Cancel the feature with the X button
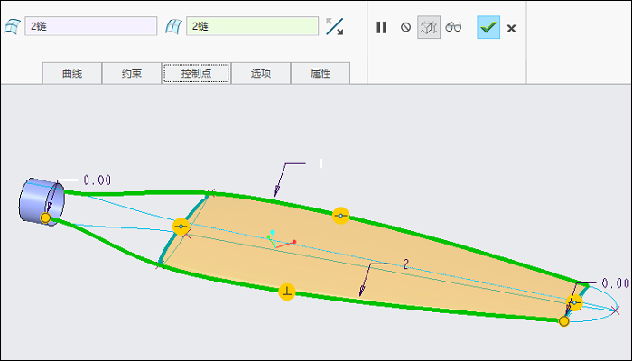This screenshot has width=632, height=361. pos(512,29)
